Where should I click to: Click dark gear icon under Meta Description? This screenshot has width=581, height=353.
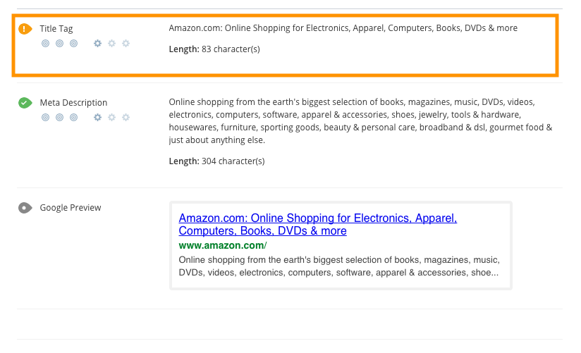pyautogui.click(x=97, y=118)
